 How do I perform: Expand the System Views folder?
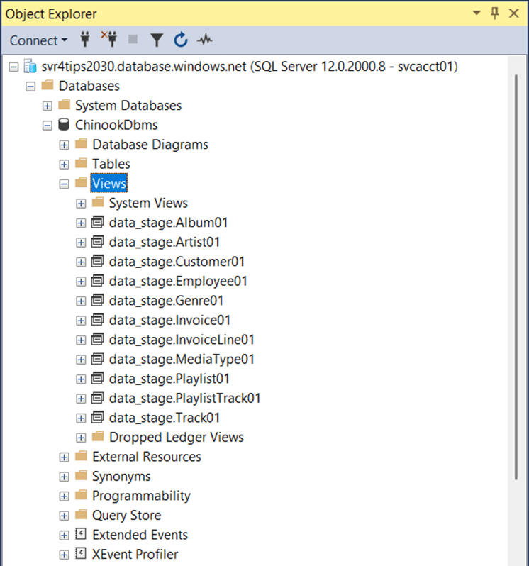[x=81, y=204]
